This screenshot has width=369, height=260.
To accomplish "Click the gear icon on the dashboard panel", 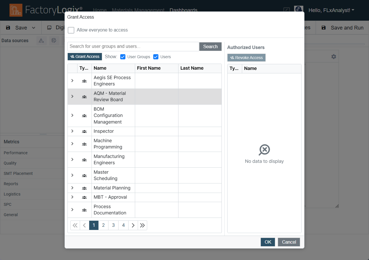I will pos(333,56).
